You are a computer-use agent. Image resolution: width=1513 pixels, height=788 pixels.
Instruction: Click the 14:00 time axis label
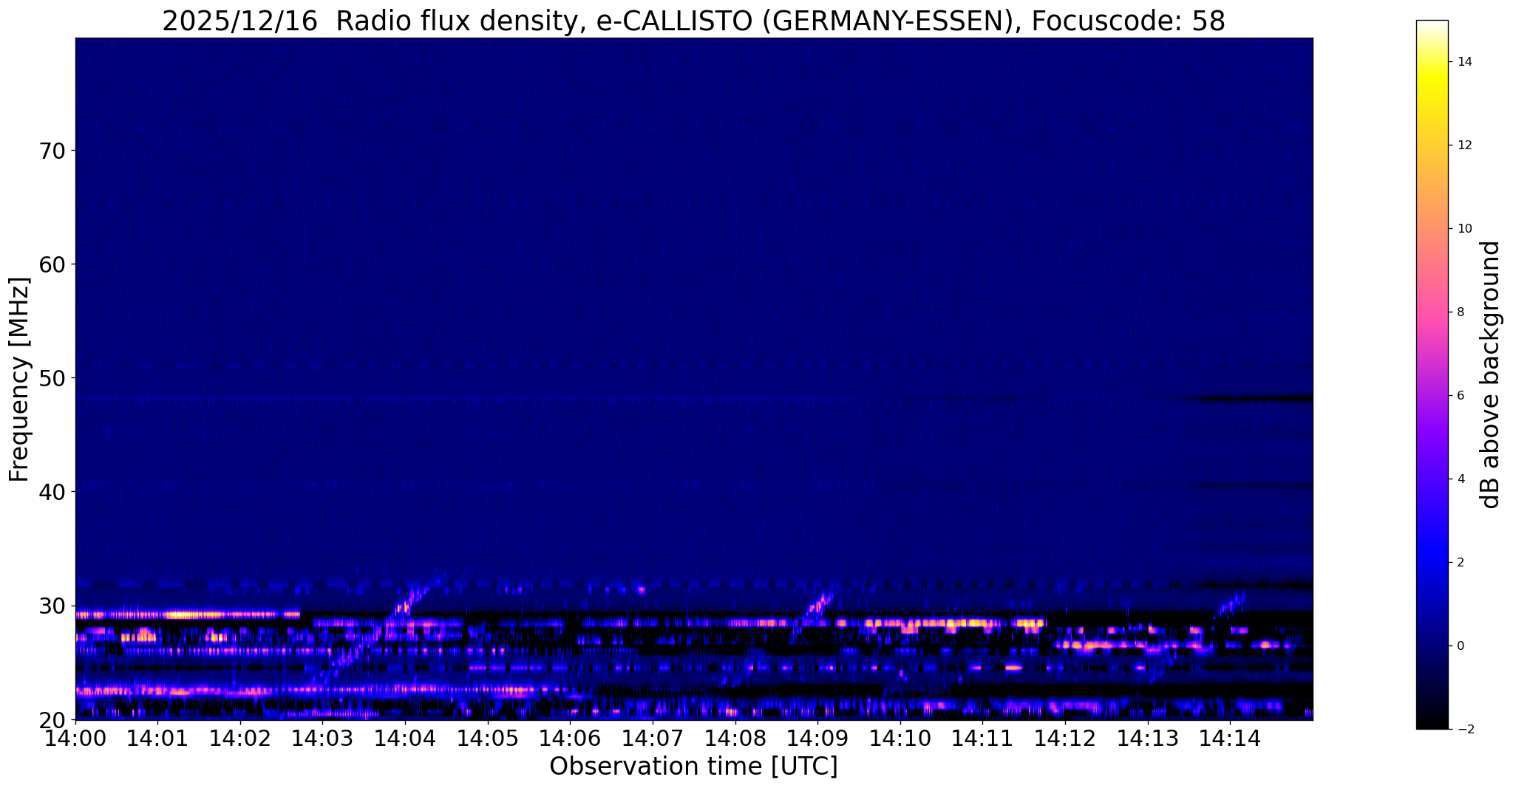pos(76,739)
